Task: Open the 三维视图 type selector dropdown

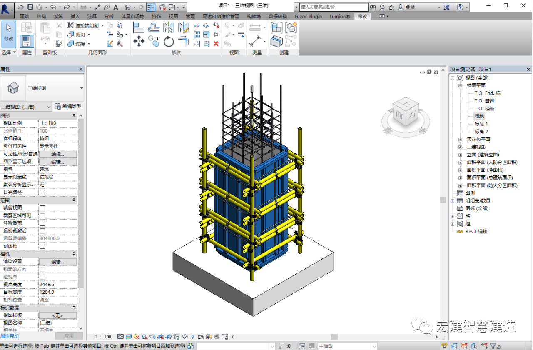Action: (81, 88)
